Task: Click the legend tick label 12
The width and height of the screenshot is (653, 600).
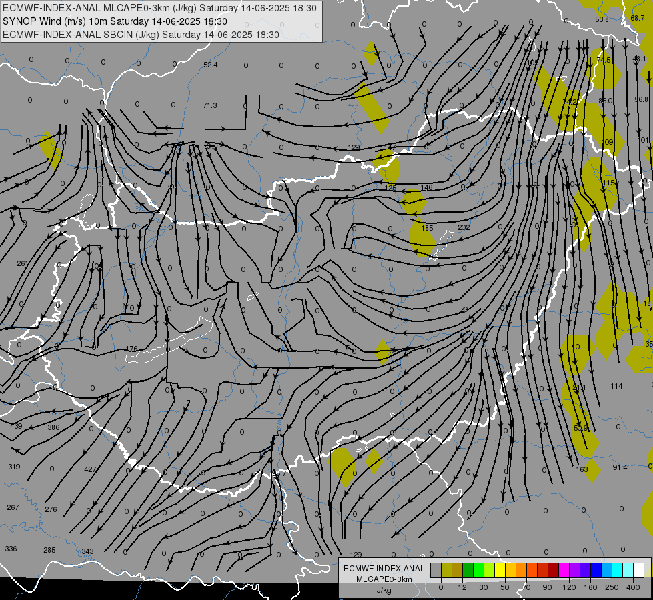Action: pyautogui.click(x=462, y=587)
